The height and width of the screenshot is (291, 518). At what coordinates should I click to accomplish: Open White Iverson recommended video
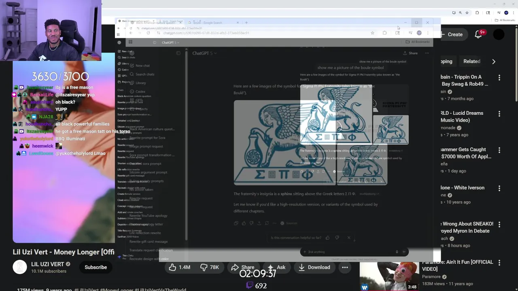coord(462,188)
